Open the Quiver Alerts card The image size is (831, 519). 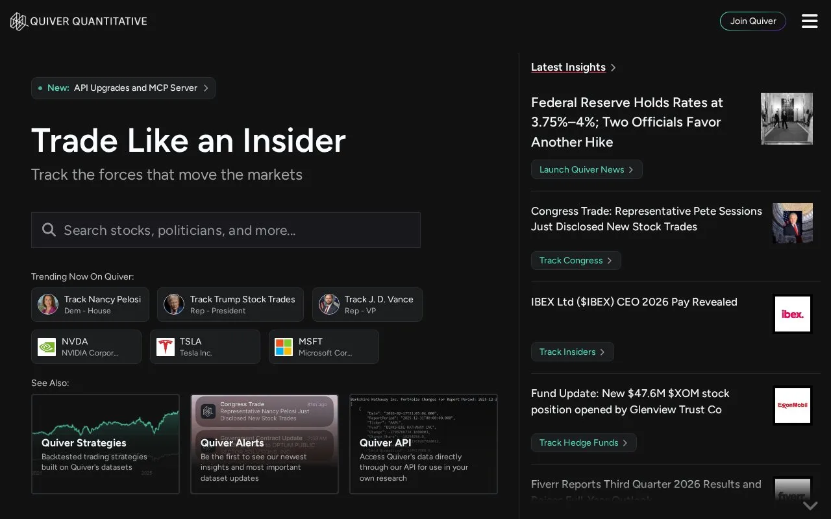click(x=264, y=444)
